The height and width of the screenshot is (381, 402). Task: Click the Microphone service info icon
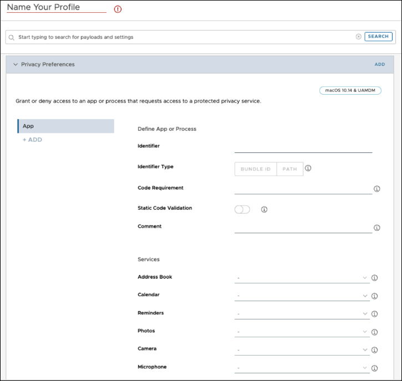pos(374,368)
